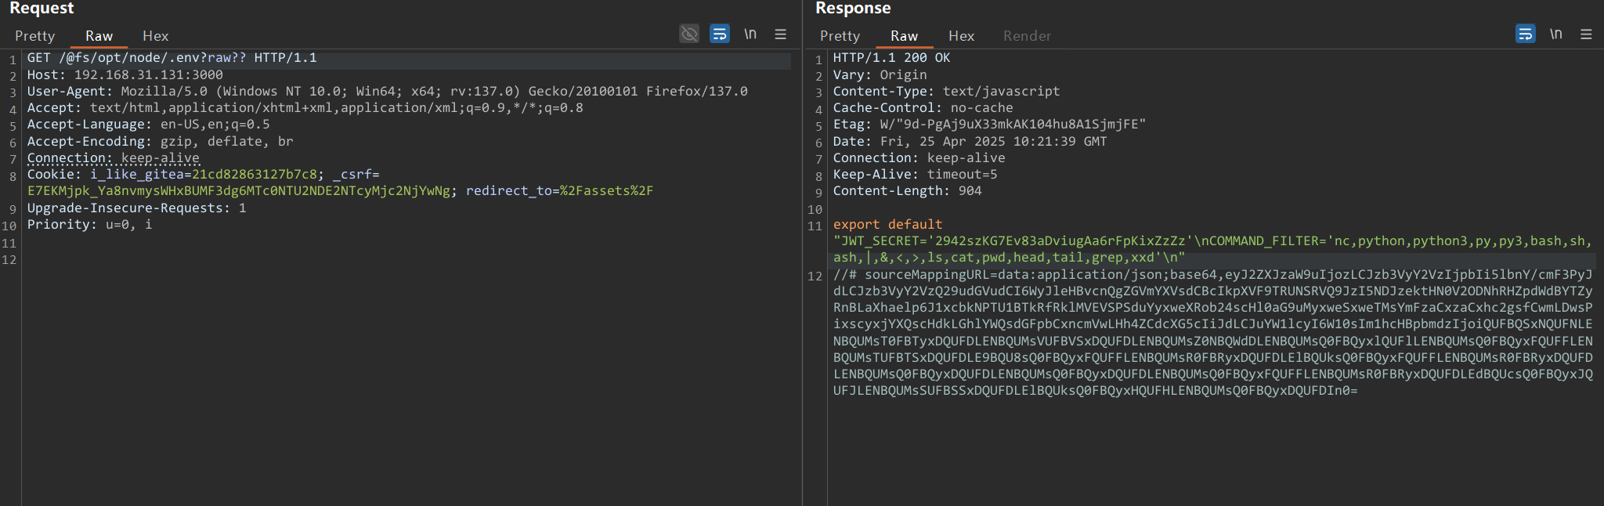Open the Hex tab in Request panel
1604x506 pixels.
(155, 36)
